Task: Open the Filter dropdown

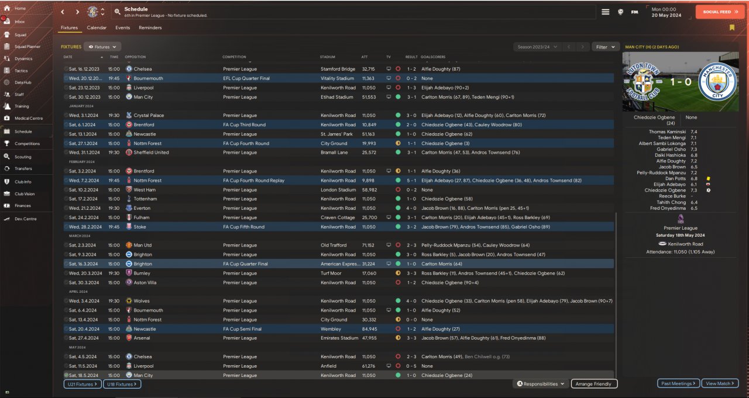Action: coord(606,47)
